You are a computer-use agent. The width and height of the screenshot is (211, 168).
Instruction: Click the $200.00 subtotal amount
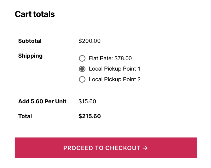click(x=89, y=41)
